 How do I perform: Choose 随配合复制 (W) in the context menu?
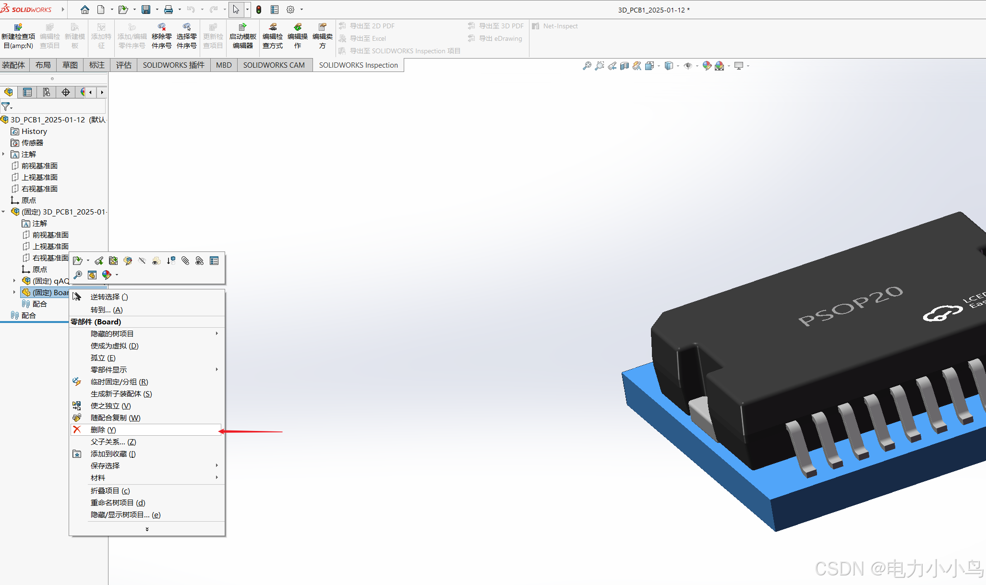tap(146, 418)
